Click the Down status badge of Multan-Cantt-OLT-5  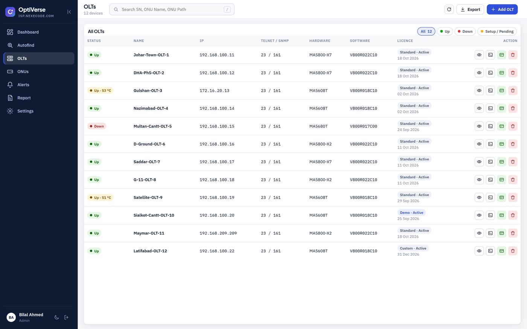point(97,126)
